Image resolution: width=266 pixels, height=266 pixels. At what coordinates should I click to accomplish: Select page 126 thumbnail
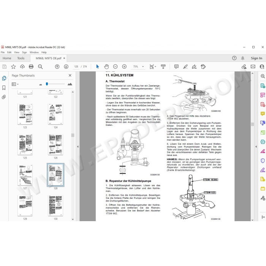coord(55,144)
